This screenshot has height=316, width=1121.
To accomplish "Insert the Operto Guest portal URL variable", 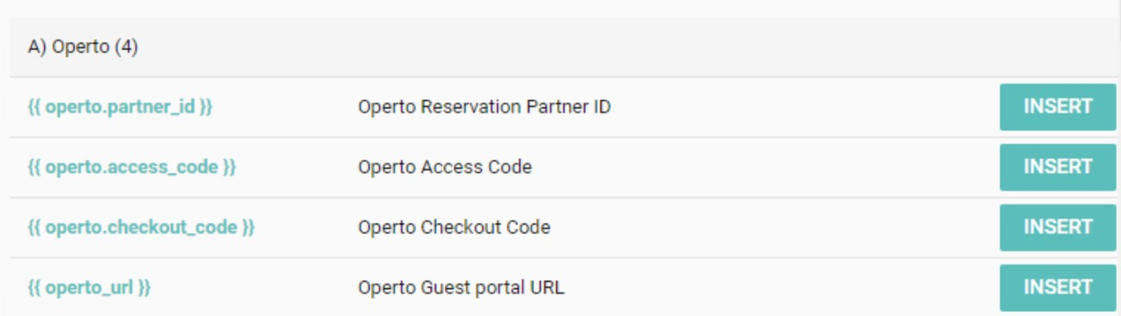I will coord(1057,288).
